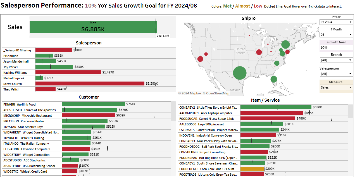Open the Mapbox attribution link
Screen dimensions: 355x179
(190, 93)
